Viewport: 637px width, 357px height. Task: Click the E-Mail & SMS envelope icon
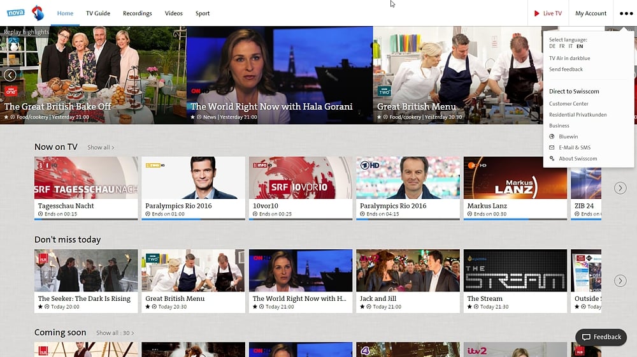(552, 148)
